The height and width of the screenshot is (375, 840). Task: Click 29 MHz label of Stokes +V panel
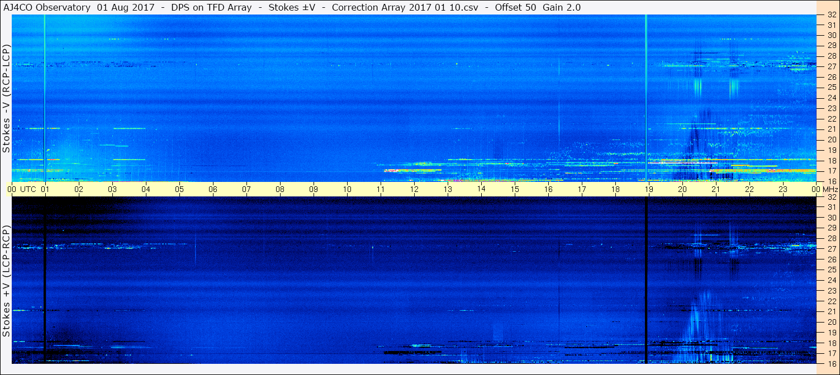pyautogui.click(x=831, y=228)
